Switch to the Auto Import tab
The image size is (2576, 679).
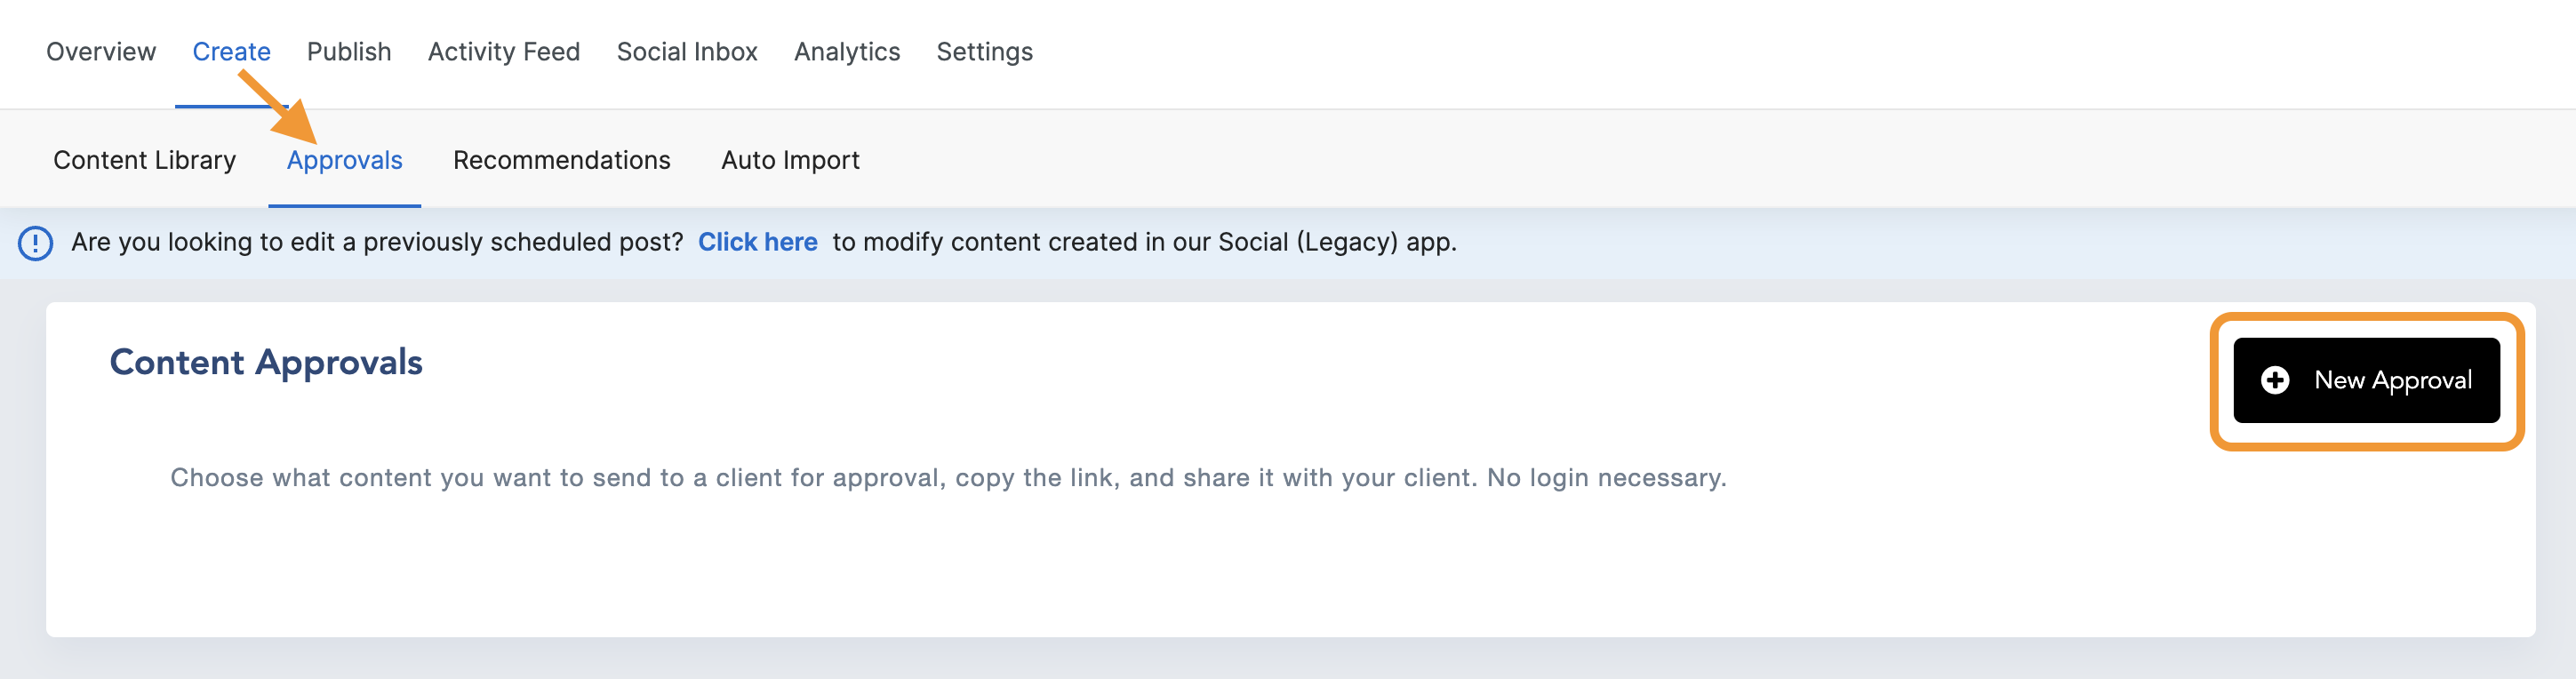tap(790, 160)
